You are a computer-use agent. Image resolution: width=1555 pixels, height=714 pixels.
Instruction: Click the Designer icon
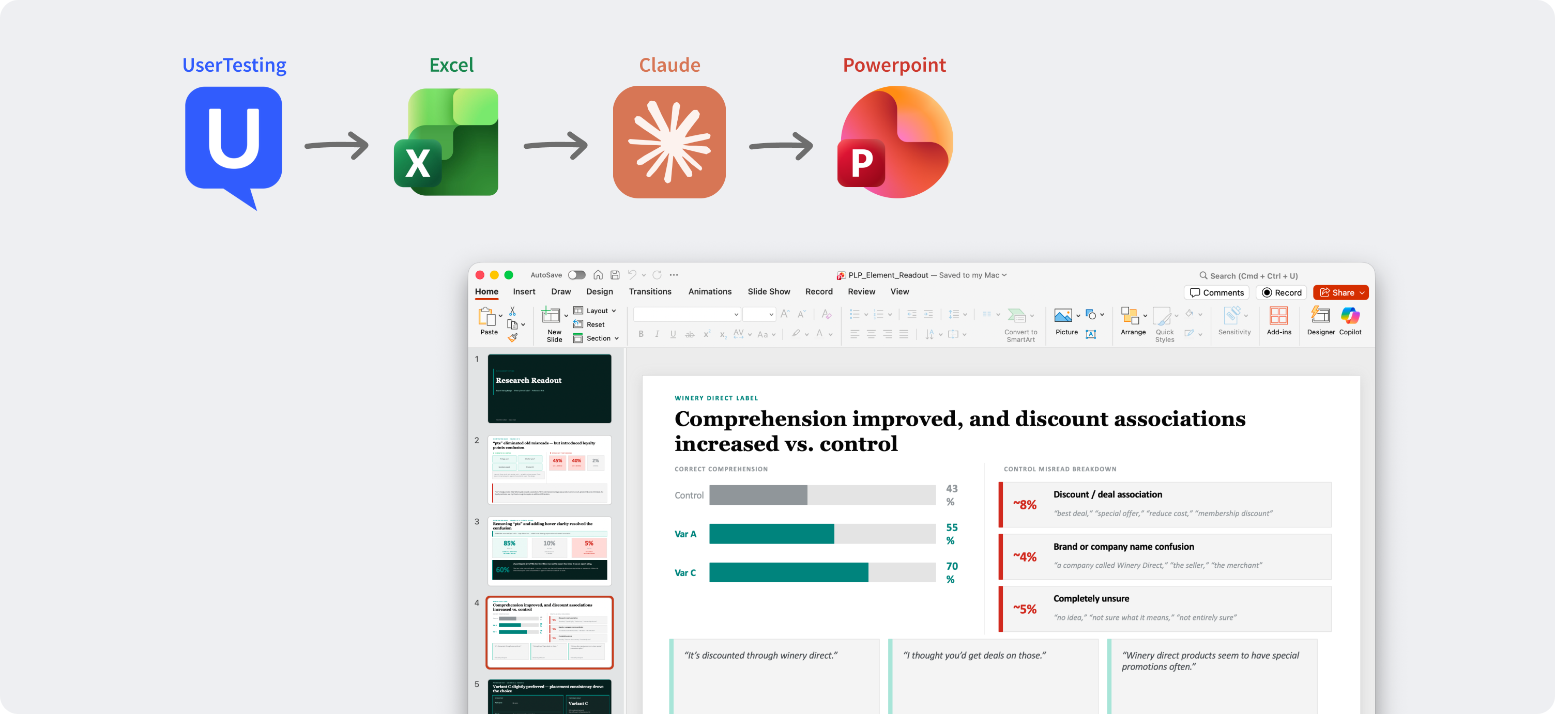coord(1320,315)
